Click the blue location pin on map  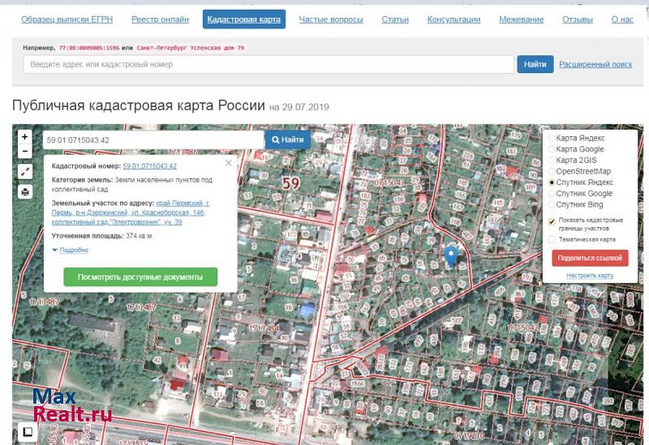click(x=451, y=257)
